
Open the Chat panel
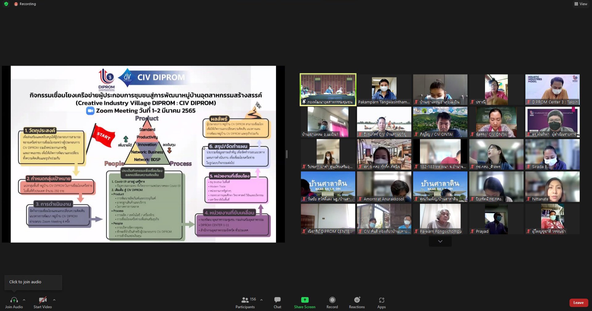tap(277, 303)
